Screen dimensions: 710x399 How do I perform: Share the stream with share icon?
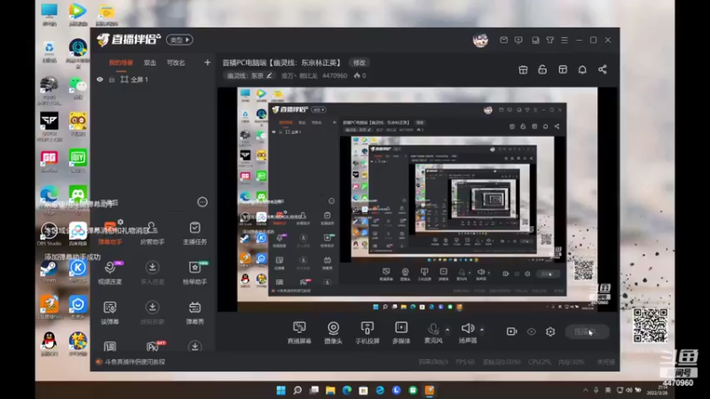[x=603, y=70]
